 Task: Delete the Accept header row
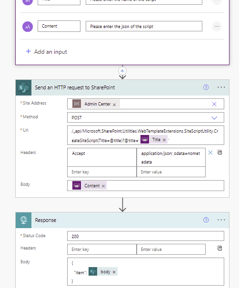[210, 153]
